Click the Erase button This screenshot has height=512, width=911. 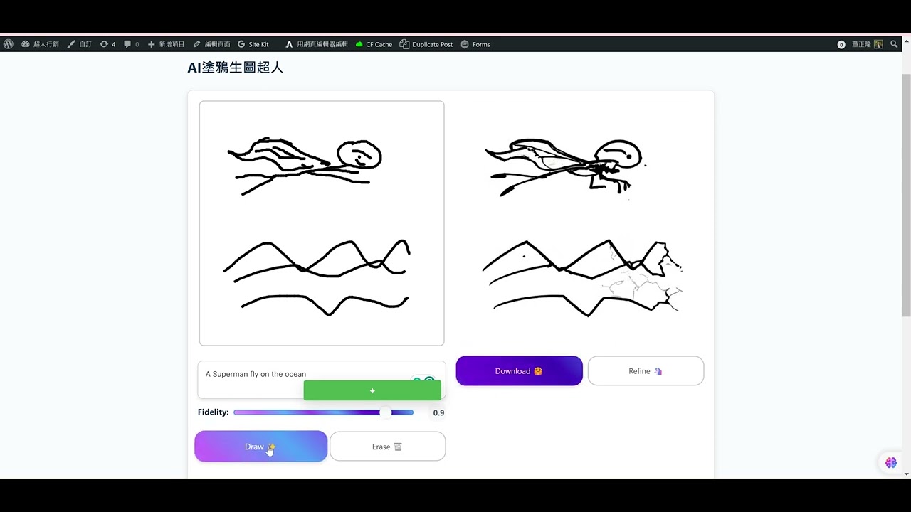tap(387, 447)
